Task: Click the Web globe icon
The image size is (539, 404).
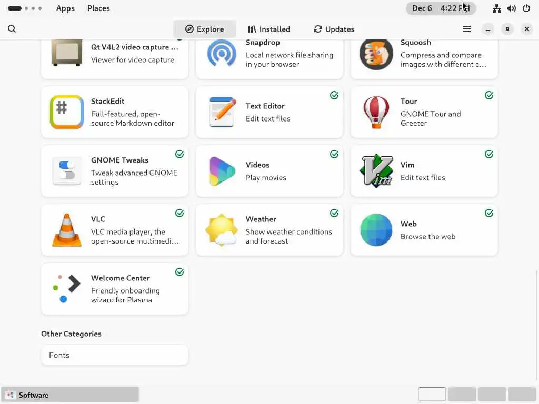Action: click(376, 230)
